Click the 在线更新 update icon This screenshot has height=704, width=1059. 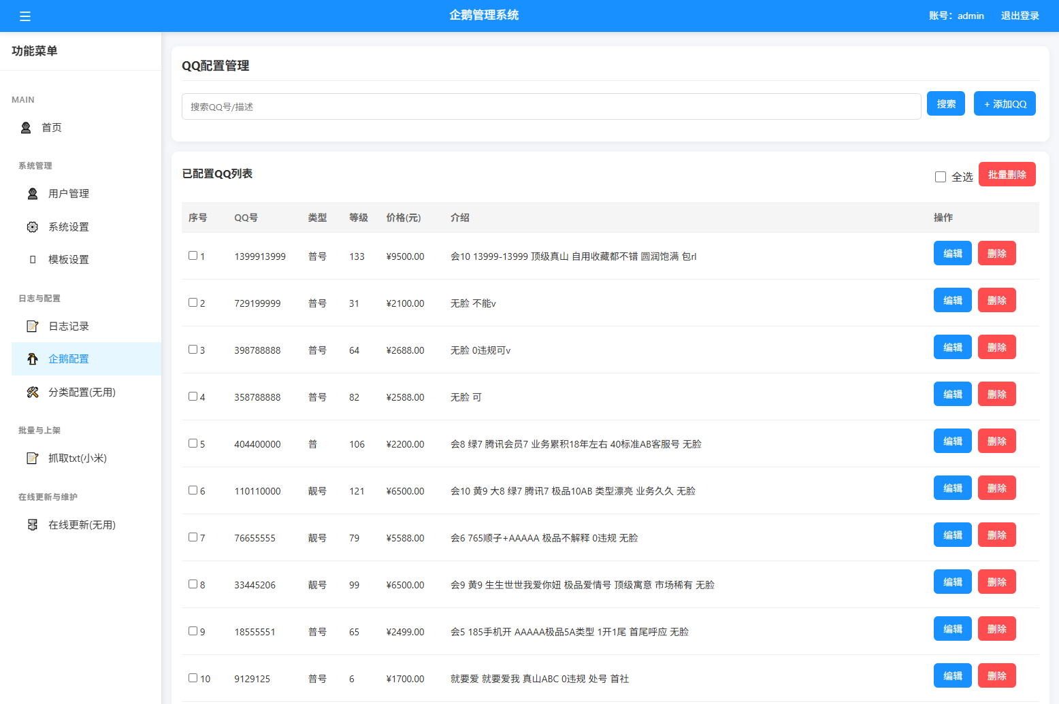[x=32, y=524]
